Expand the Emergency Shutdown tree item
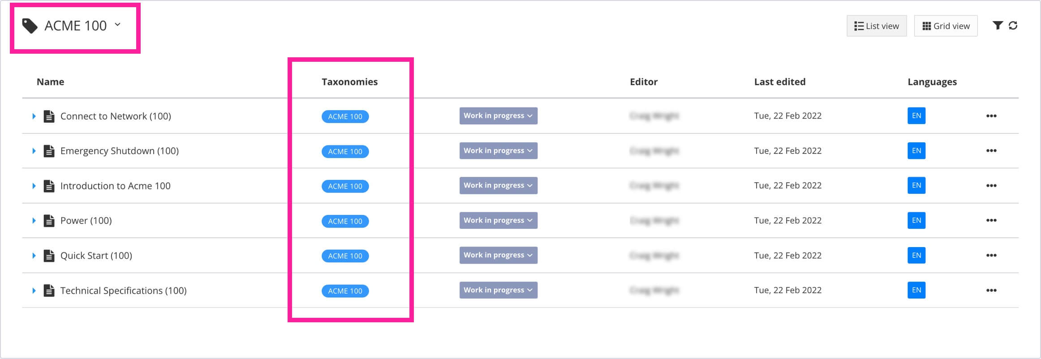 34,151
